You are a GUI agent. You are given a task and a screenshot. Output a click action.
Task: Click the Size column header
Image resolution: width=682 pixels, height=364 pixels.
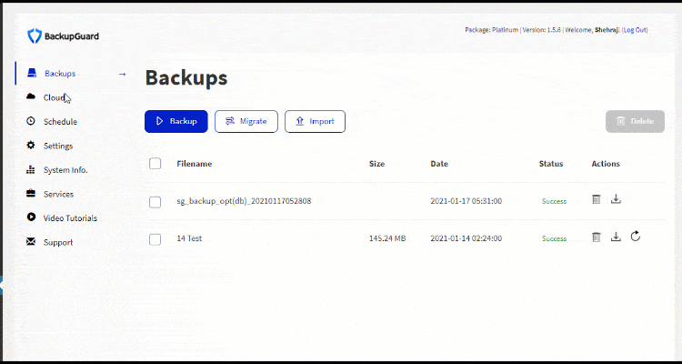tap(377, 164)
